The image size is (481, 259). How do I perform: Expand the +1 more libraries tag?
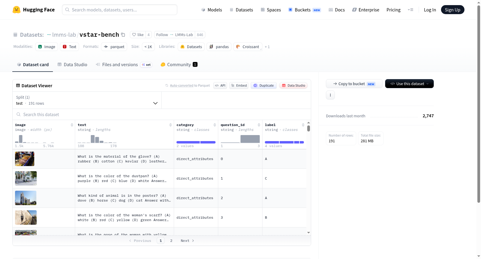pyautogui.click(x=267, y=47)
